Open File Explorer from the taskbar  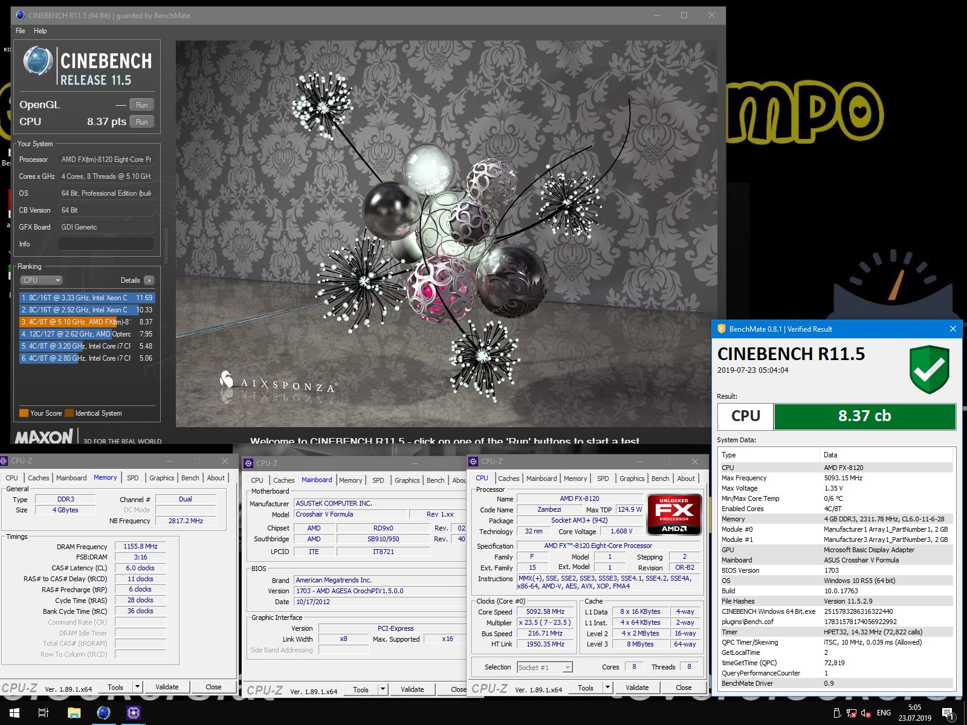pos(74,713)
